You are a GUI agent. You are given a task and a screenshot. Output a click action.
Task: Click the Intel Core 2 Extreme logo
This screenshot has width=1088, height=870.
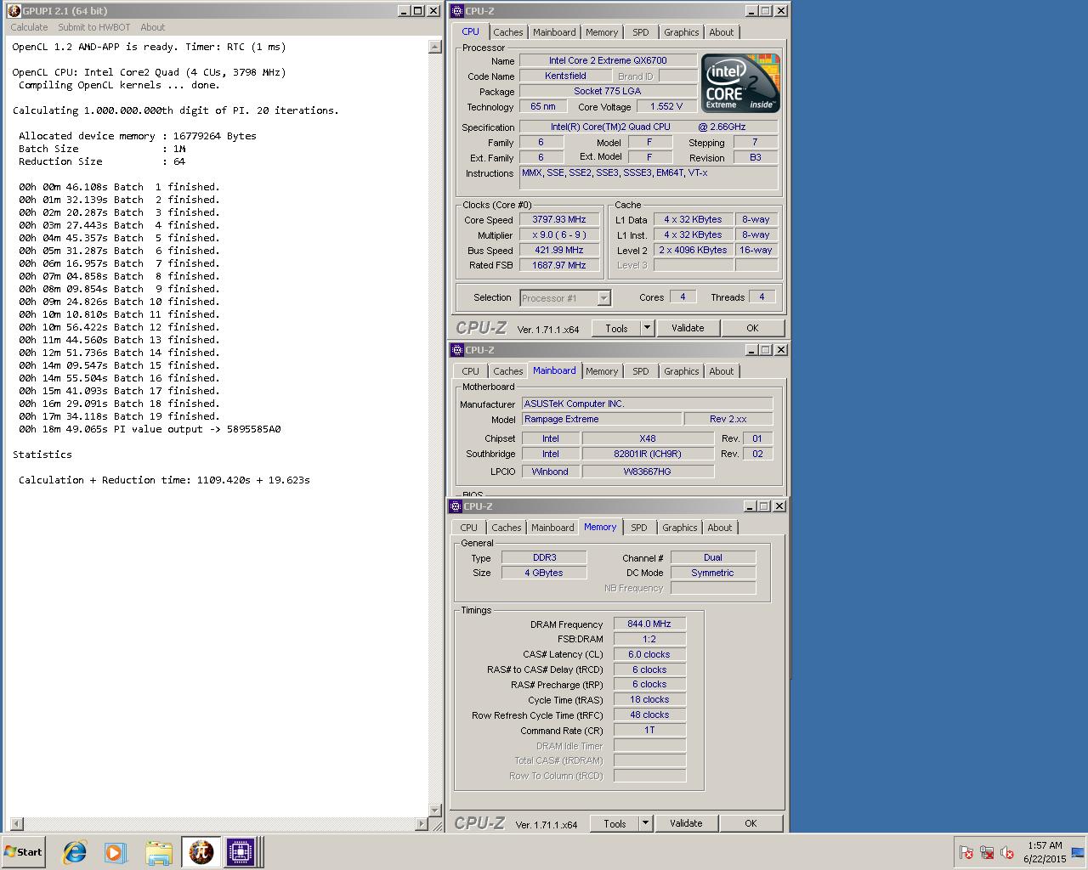pyautogui.click(x=741, y=83)
